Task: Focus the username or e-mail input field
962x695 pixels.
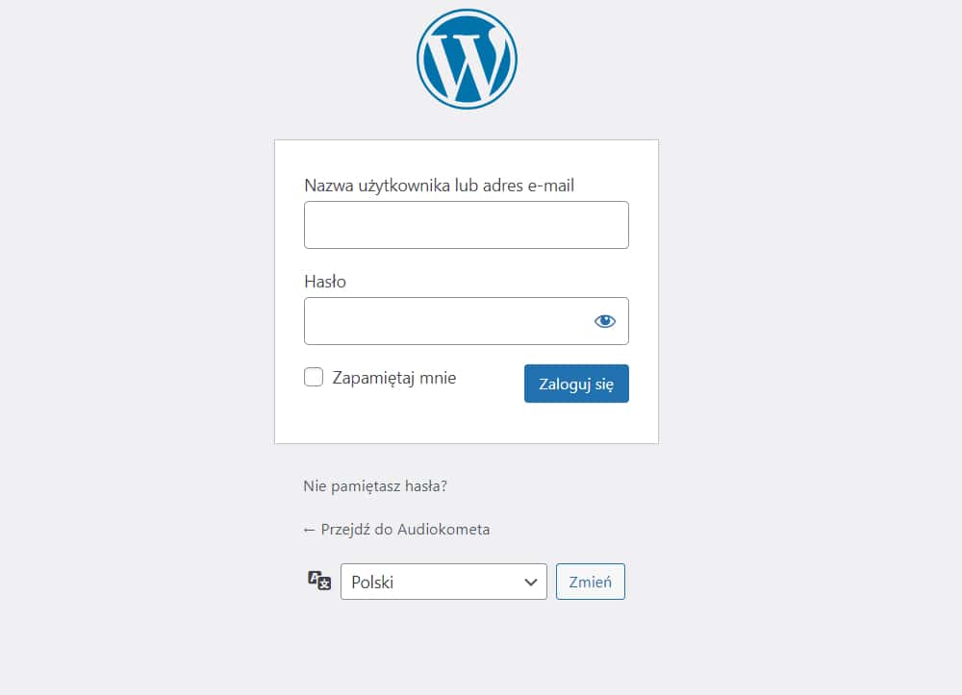Action: (467, 225)
